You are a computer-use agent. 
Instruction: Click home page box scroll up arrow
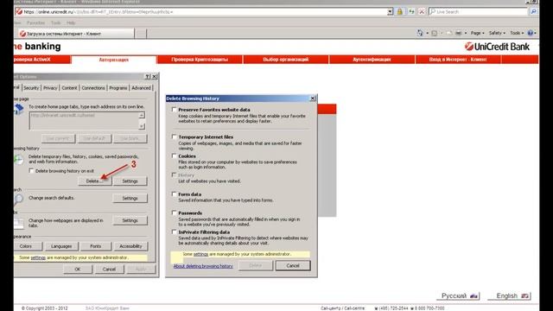[142, 115]
